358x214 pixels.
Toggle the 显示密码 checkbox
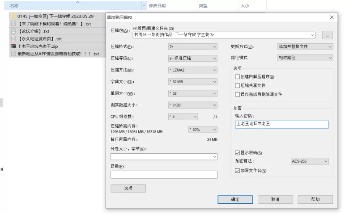pos(238,153)
